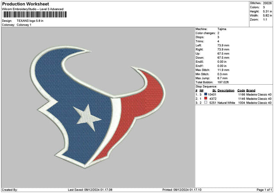This screenshot has height=193, width=274.
Task: Click the 'Brand' column header
Action: [x=251, y=91]
